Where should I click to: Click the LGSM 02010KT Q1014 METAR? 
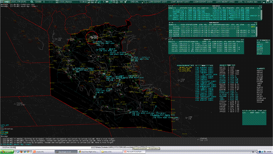[203, 2]
